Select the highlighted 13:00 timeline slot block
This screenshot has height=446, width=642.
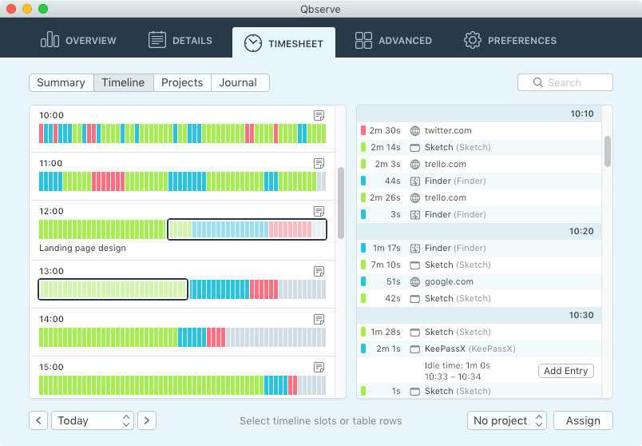point(113,289)
